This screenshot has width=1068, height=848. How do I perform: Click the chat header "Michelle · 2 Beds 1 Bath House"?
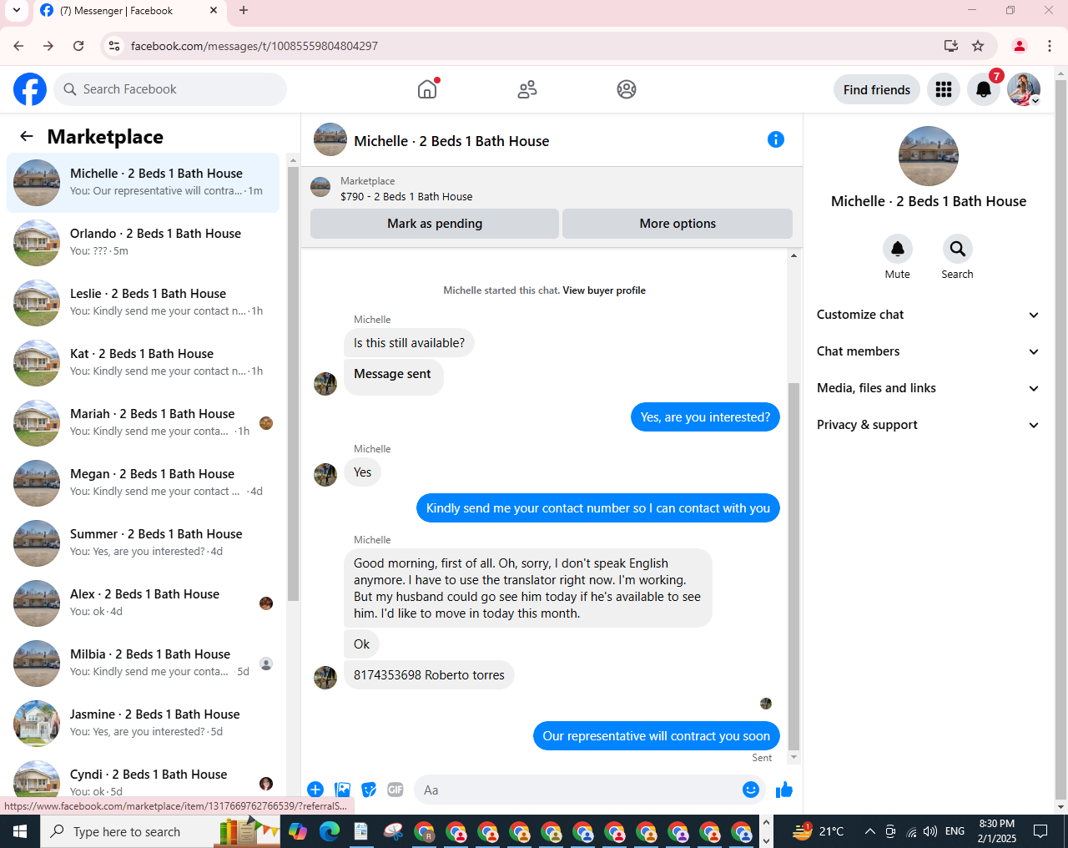(451, 141)
